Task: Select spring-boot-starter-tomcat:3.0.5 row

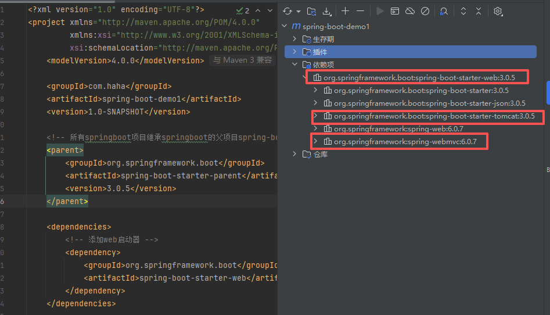Action: [x=434, y=116]
